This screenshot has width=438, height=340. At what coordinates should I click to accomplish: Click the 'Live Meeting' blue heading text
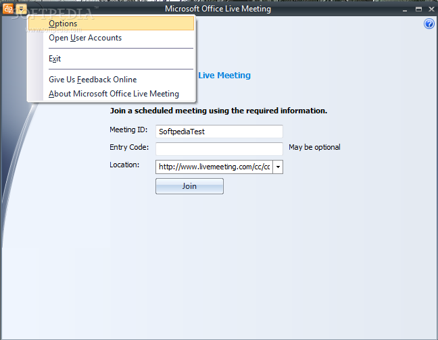[224, 76]
